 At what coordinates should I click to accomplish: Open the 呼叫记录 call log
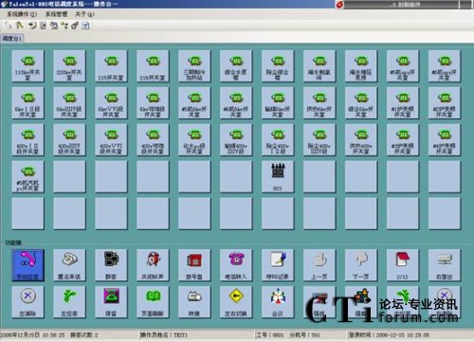[278, 265]
